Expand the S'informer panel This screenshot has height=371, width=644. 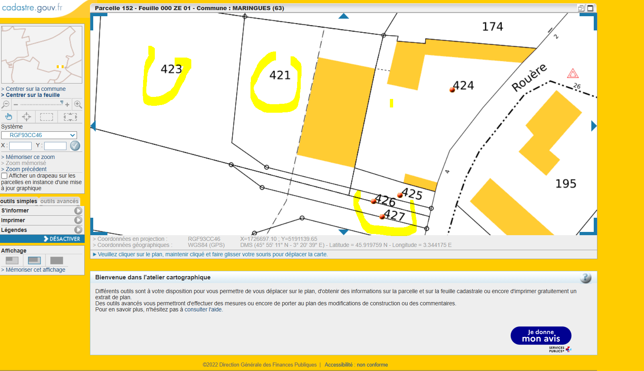coord(78,211)
